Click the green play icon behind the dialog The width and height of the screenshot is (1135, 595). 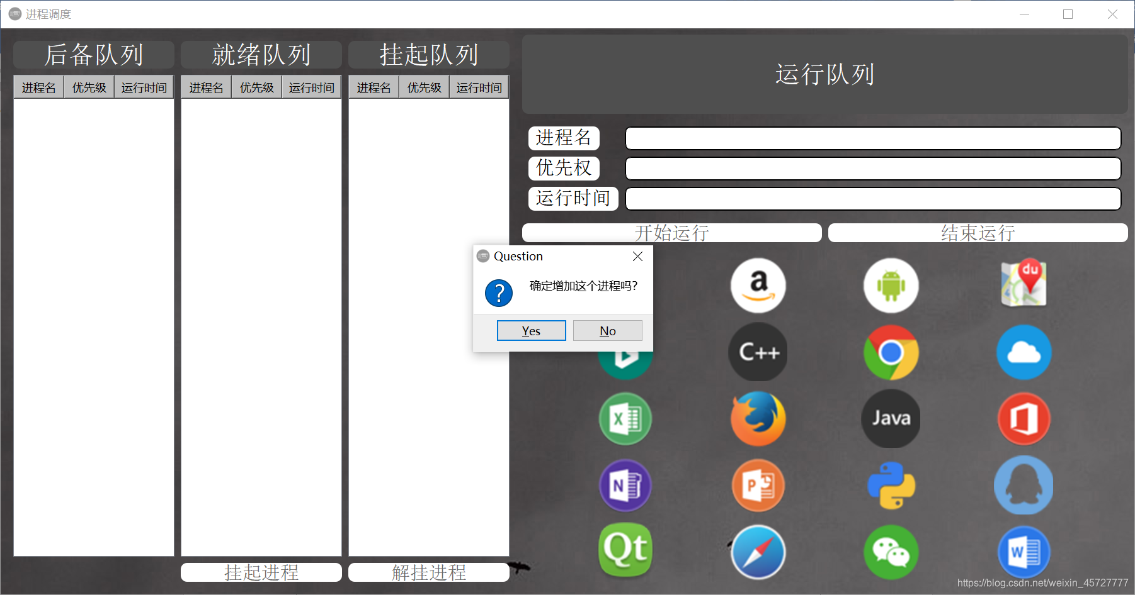[625, 365]
